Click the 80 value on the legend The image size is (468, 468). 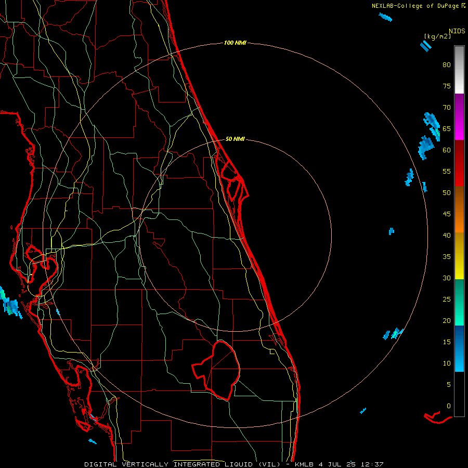pos(447,65)
